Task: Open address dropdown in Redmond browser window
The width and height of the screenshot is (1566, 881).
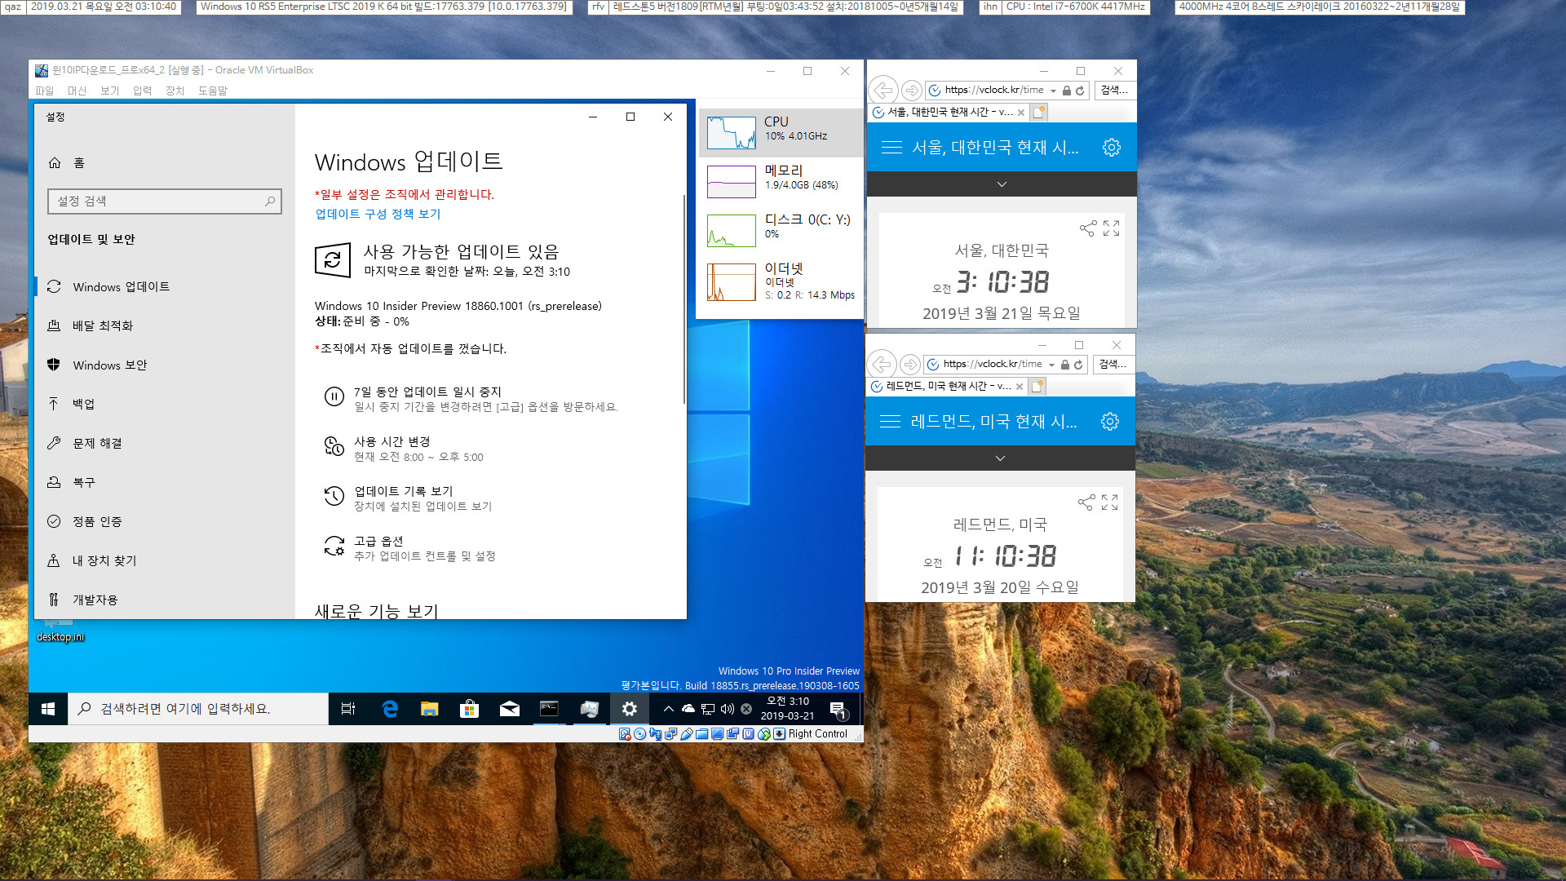Action: pos(1052,365)
